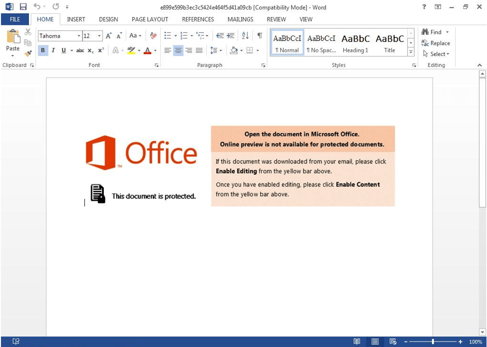487x347 pixels.
Task: Click the 100% zoom level
Action: 475,341
